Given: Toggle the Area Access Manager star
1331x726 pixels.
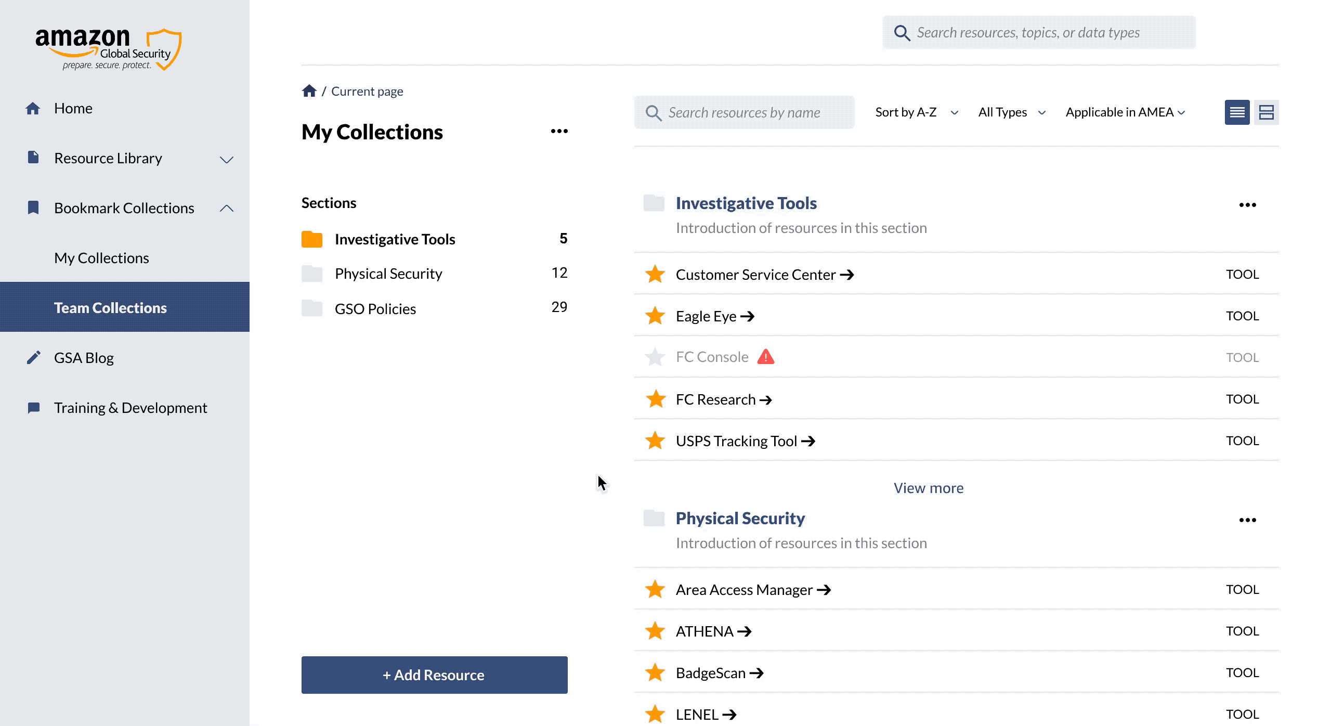Looking at the screenshot, I should coord(655,589).
